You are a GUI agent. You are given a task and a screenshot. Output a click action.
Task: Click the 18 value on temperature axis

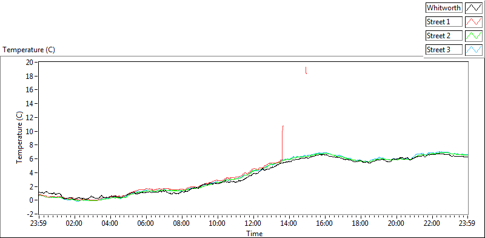point(30,76)
